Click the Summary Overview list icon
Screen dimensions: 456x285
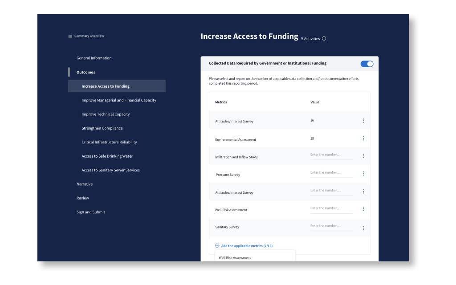pyautogui.click(x=70, y=36)
